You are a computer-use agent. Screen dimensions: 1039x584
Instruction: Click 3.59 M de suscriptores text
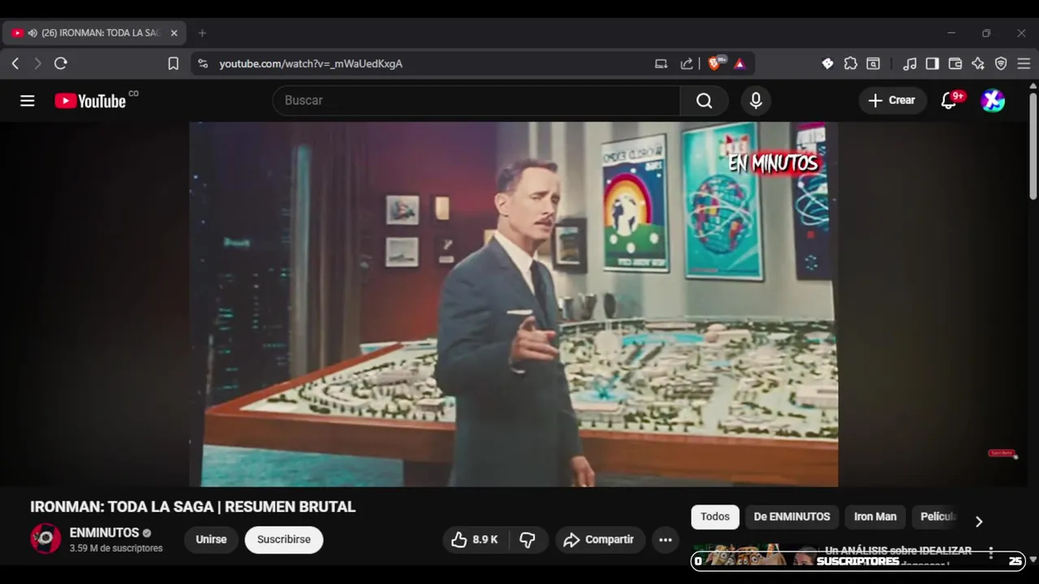click(116, 548)
